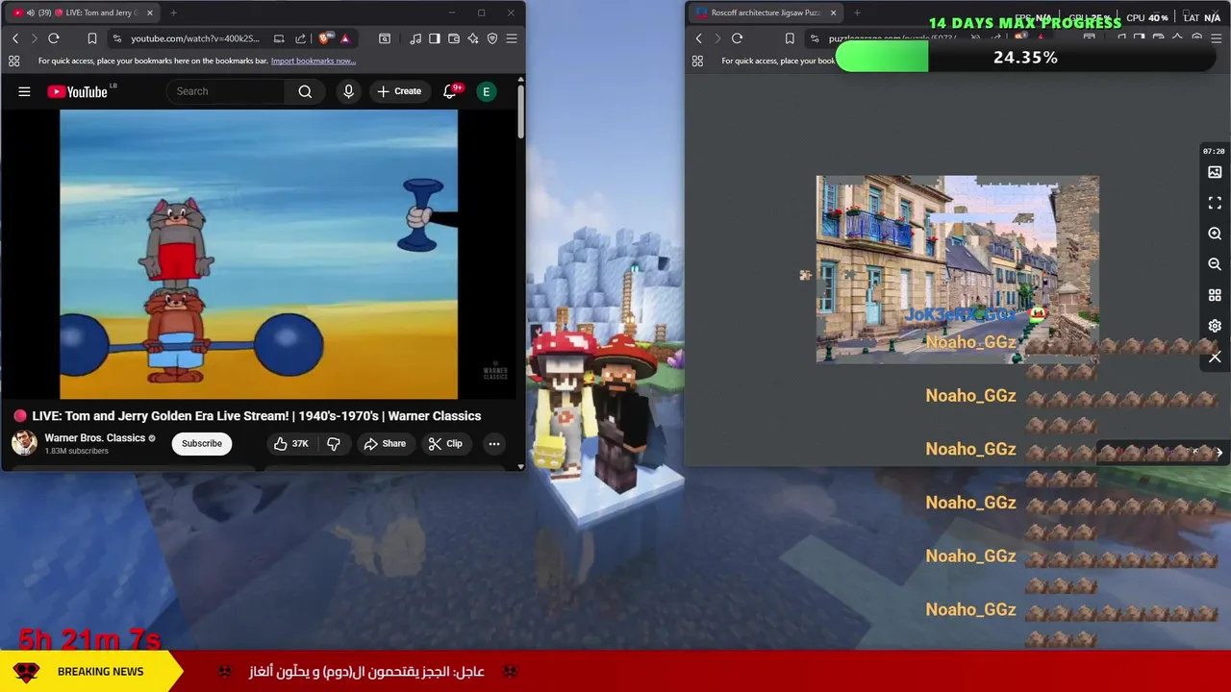Click the 5h 21m 7s stream timer
Screen dimensions: 1231x692
tap(89, 639)
